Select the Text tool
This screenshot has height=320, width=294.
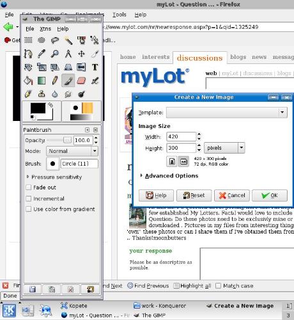tap(95, 67)
